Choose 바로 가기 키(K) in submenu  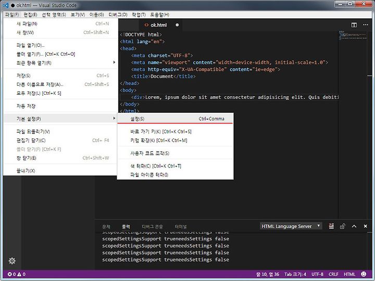pos(175,132)
